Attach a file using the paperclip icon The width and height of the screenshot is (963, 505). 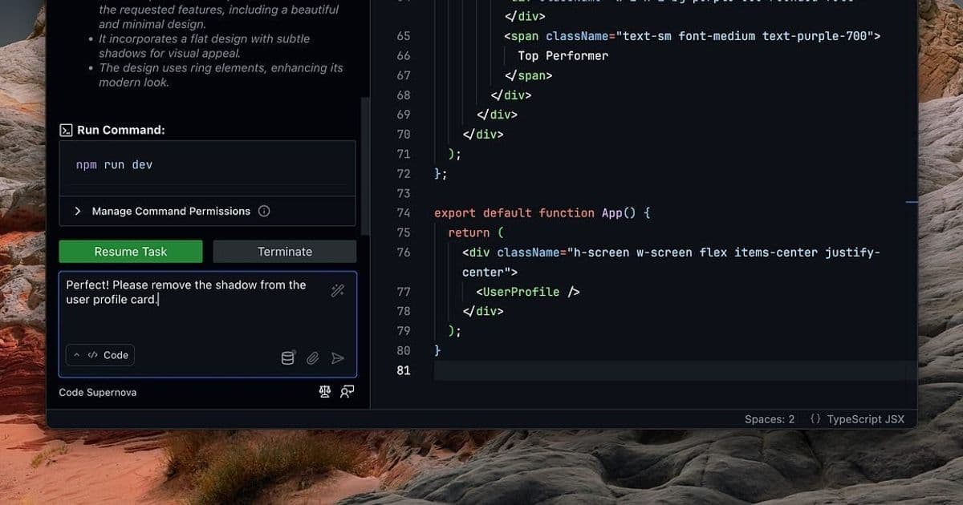pyautogui.click(x=312, y=358)
